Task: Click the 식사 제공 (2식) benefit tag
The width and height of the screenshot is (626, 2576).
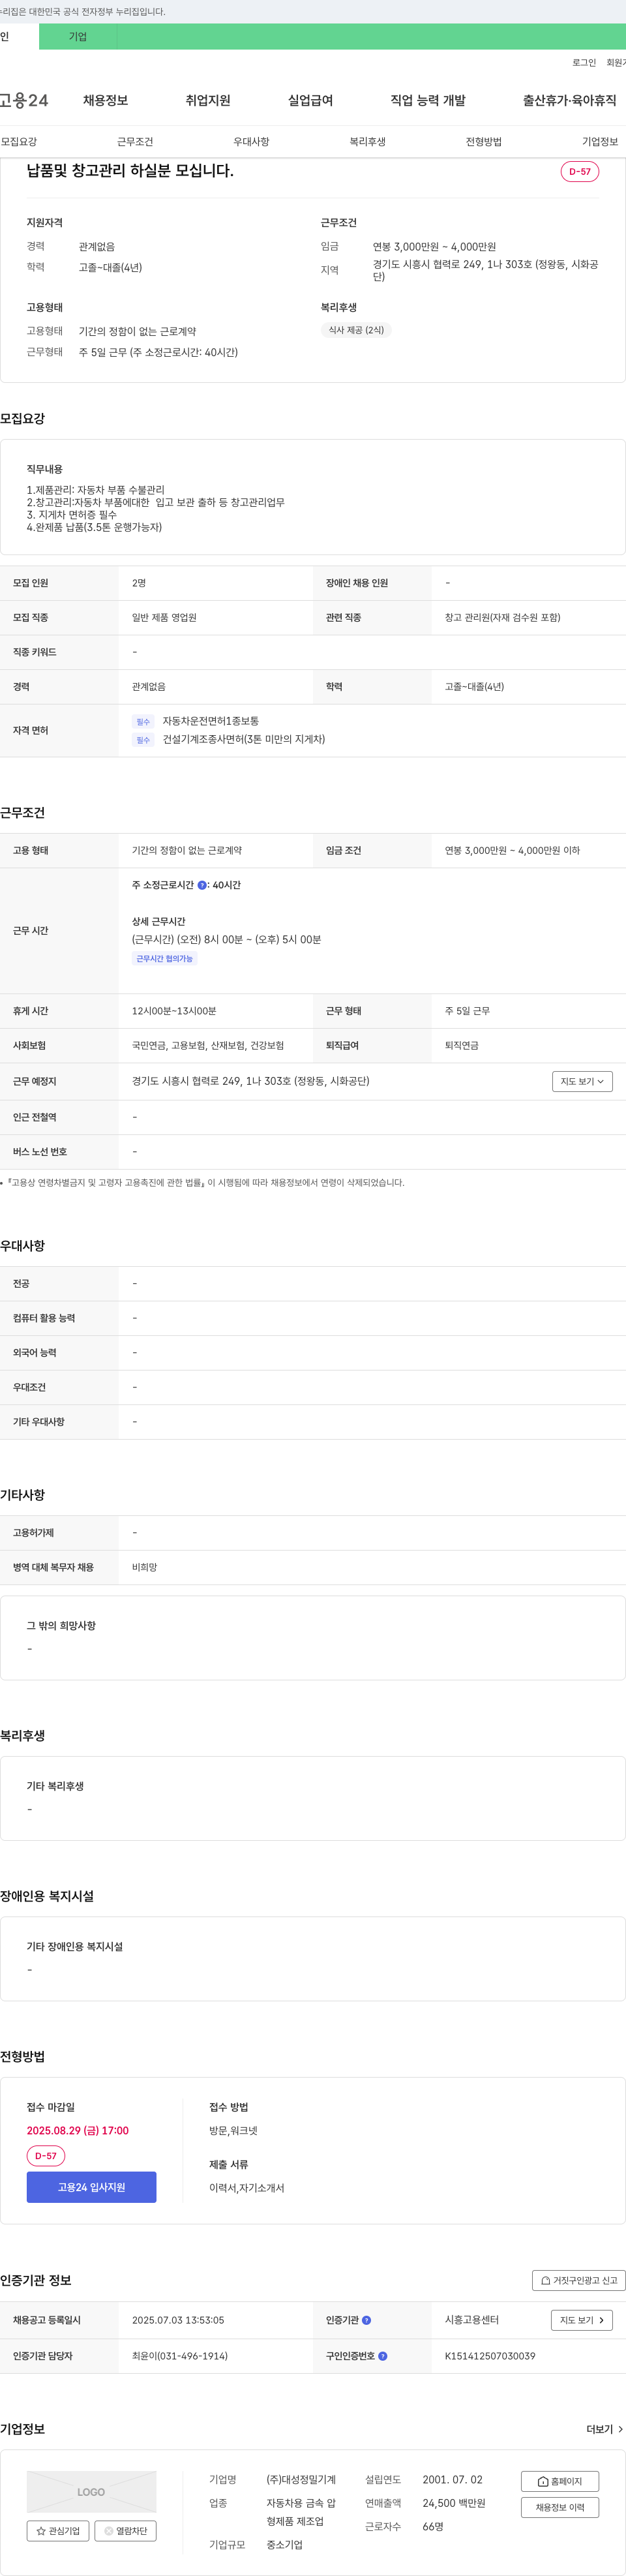Action: [x=356, y=330]
